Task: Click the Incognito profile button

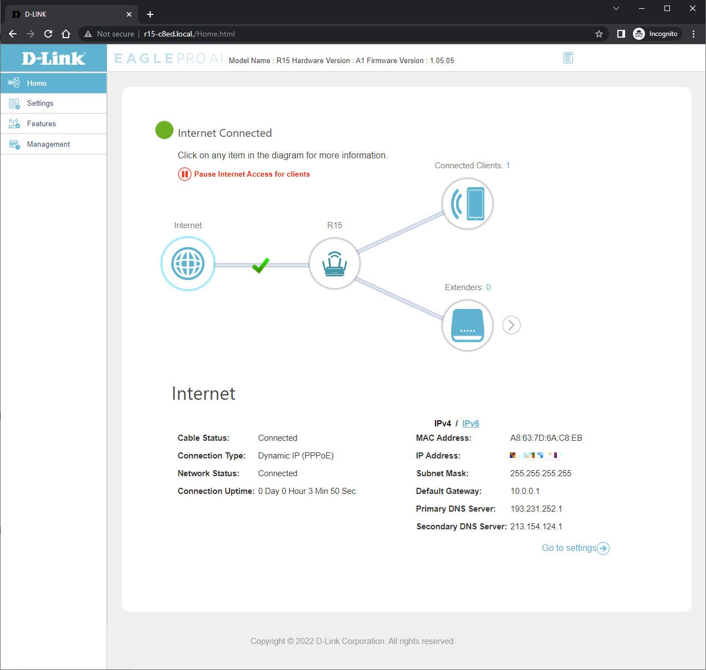Action: click(657, 34)
